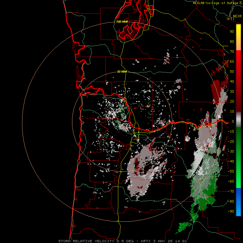The height and width of the screenshot is (243, 243).
Task: Click the "60" scale value
Action: tap(232, 62)
